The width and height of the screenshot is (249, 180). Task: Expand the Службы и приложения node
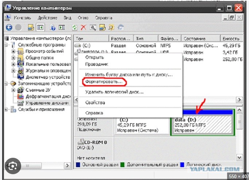[x=6, y=109]
